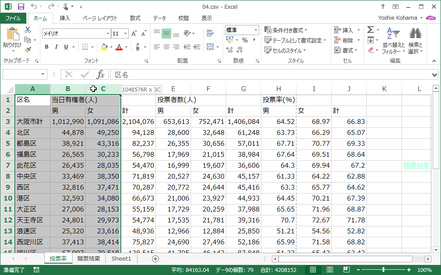Switch to the 数式 ribbon tab
This screenshot has height=275, width=441.
[135, 18]
